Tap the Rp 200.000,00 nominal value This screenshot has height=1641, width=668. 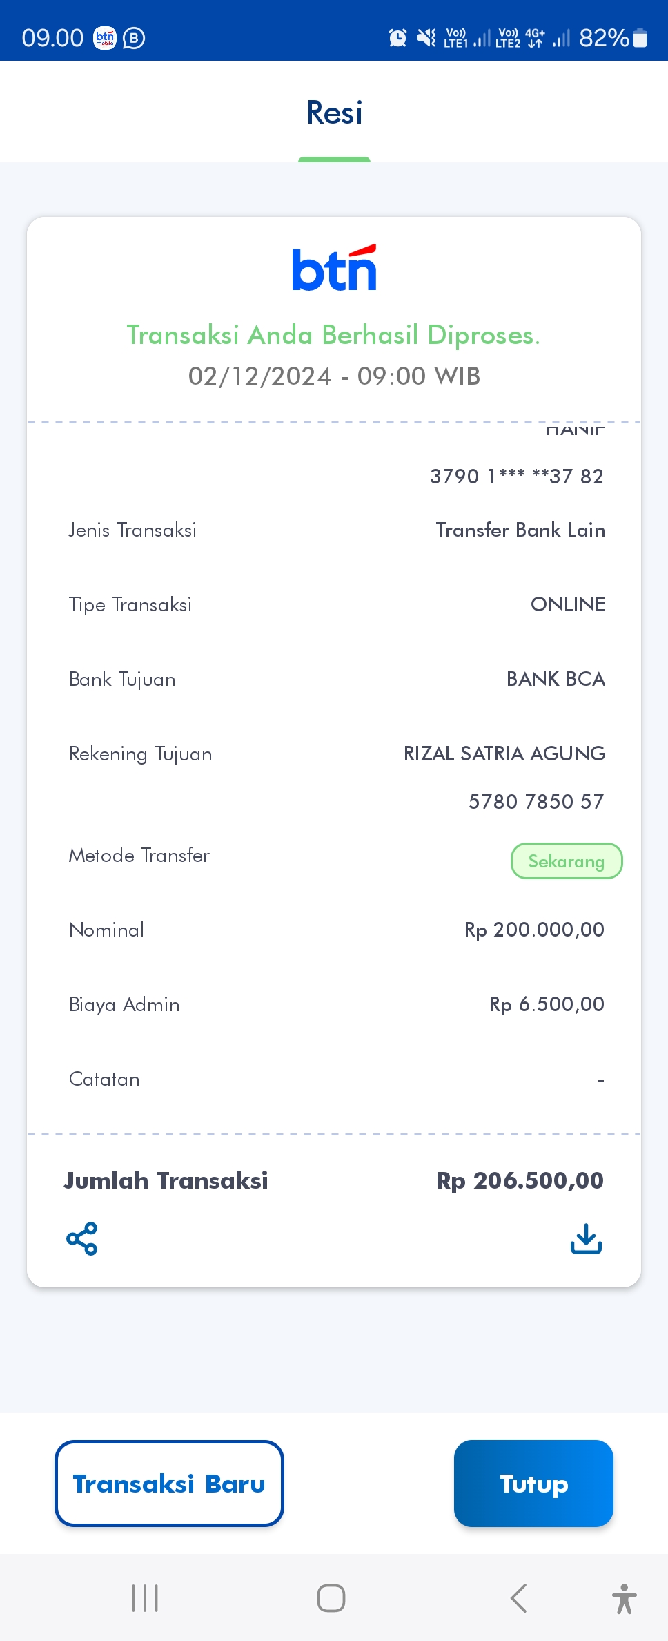pyautogui.click(x=534, y=930)
